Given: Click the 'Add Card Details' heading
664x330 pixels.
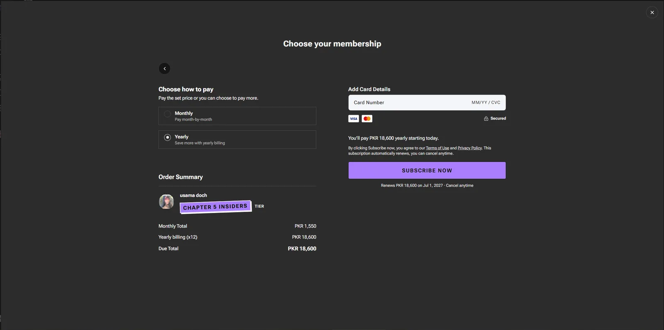Looking at the screenshot, I should point(369,89).
